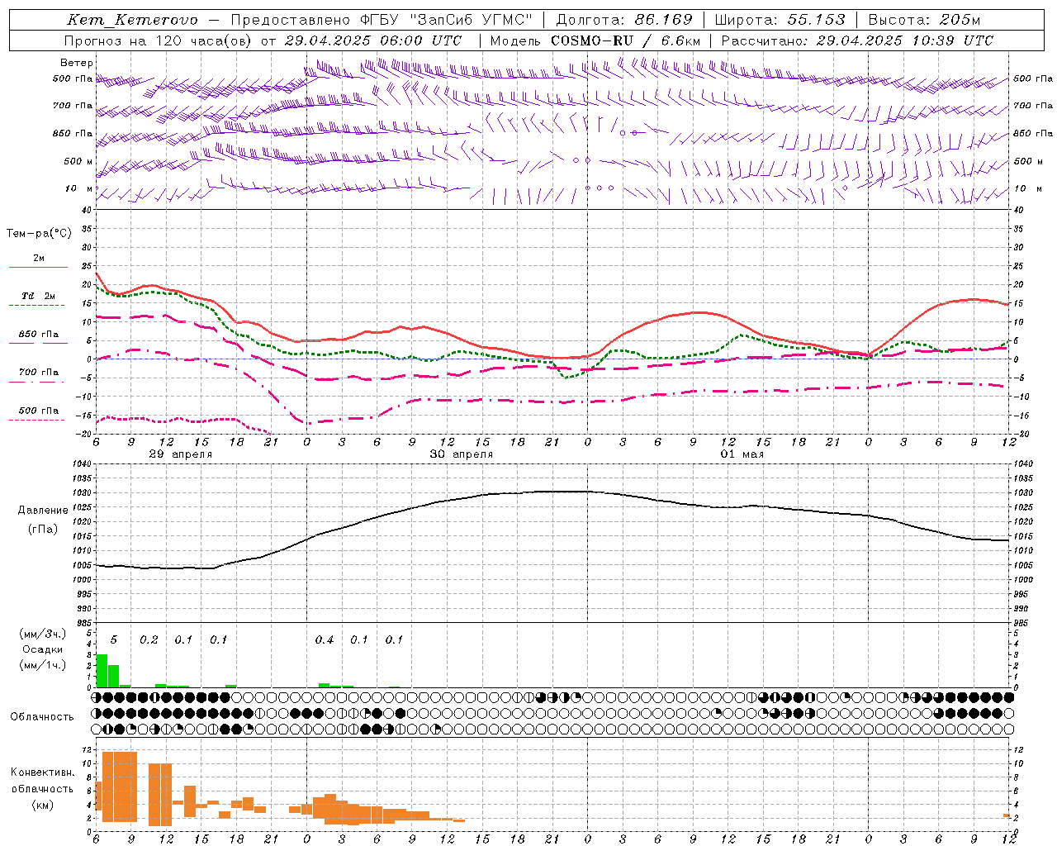Click the Давление pressure axis title
1057x846 pixels.
click(43, 511)
